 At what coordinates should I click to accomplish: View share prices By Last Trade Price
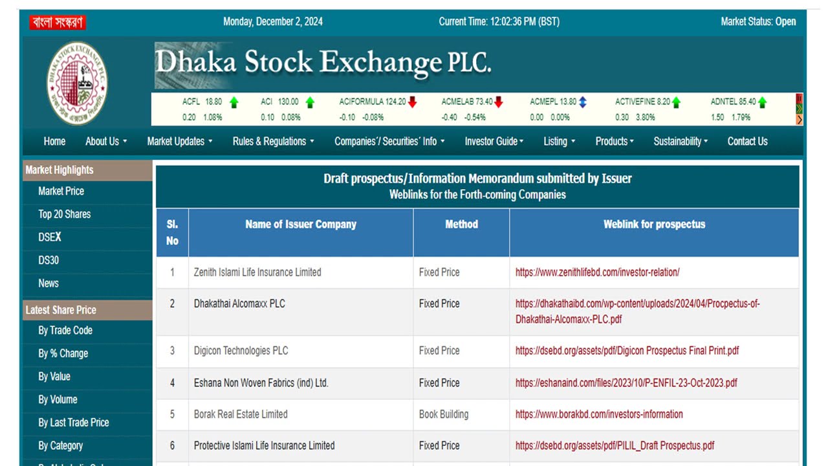pos(73,423)
